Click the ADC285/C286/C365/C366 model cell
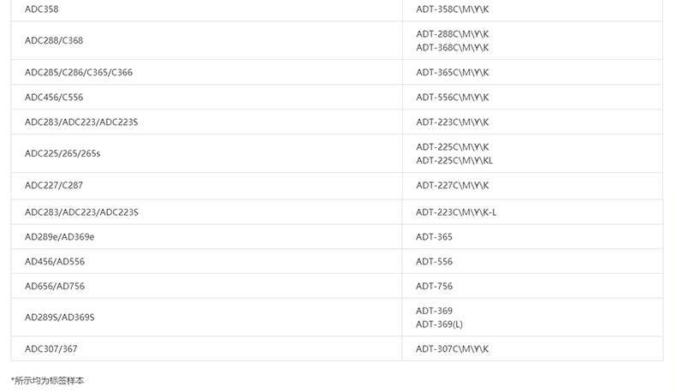Screen dimensions: 676x392 pyautogui.click(x=79, y=73)
